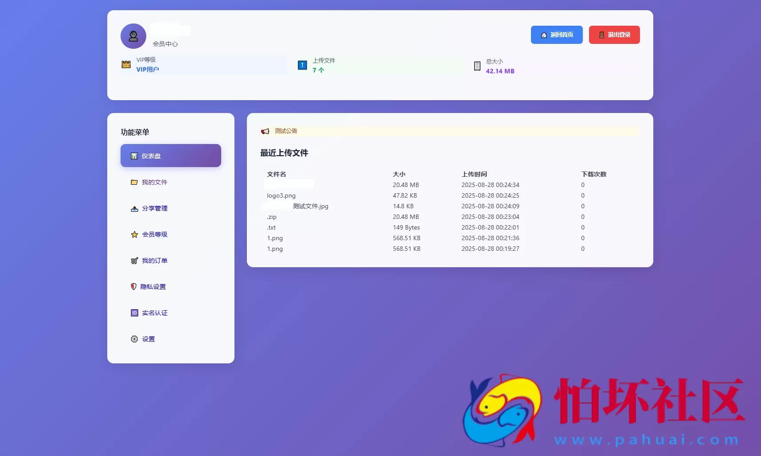The width and height of the screenshot is (761, 456).
Task: Click the user avatar image
Action: (133, 36)
